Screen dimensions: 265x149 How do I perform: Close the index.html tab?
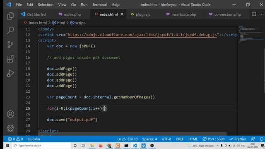point(122,14)
